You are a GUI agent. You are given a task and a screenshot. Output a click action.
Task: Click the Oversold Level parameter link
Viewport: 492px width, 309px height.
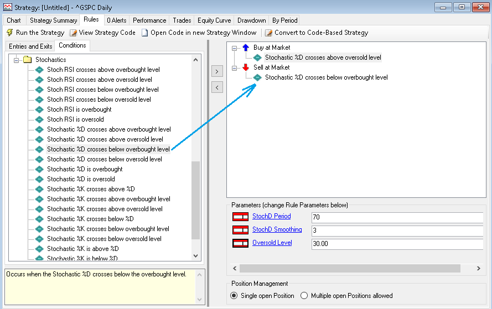coord(272,243)
